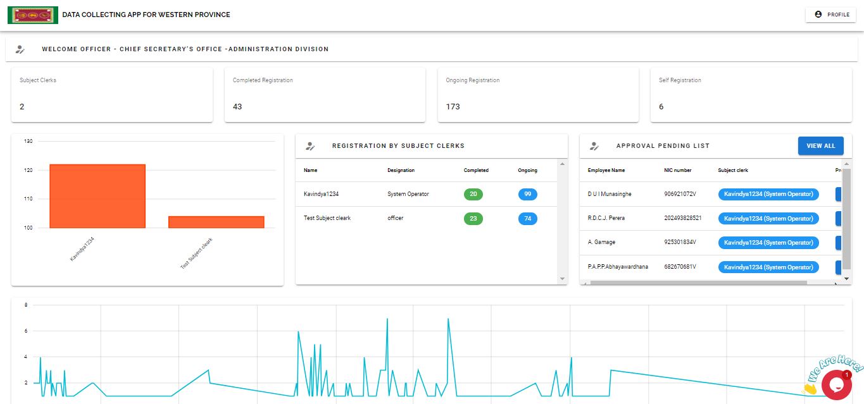Click the approval list scrollbar down arrow
This screenshot has width=864, height=404.
point(847,278)
